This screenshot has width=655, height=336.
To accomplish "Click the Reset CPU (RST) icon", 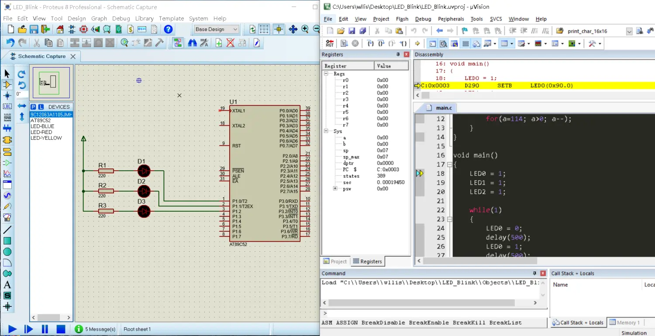I will pyautogui.click(x=330, y=44).
